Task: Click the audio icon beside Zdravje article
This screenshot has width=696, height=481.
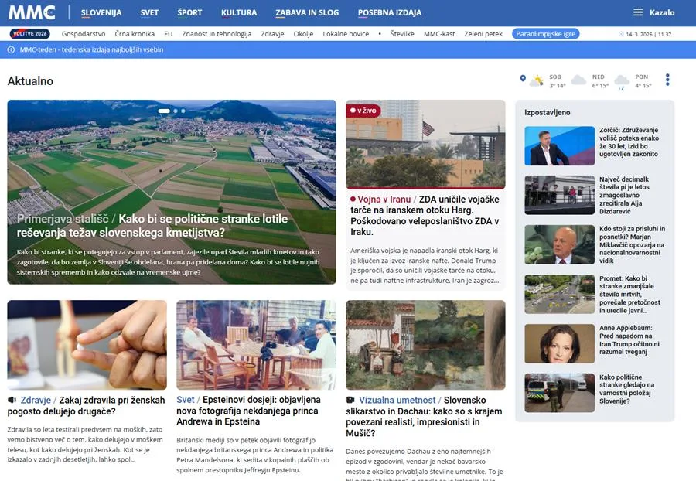Action: (x=12, y=400)
